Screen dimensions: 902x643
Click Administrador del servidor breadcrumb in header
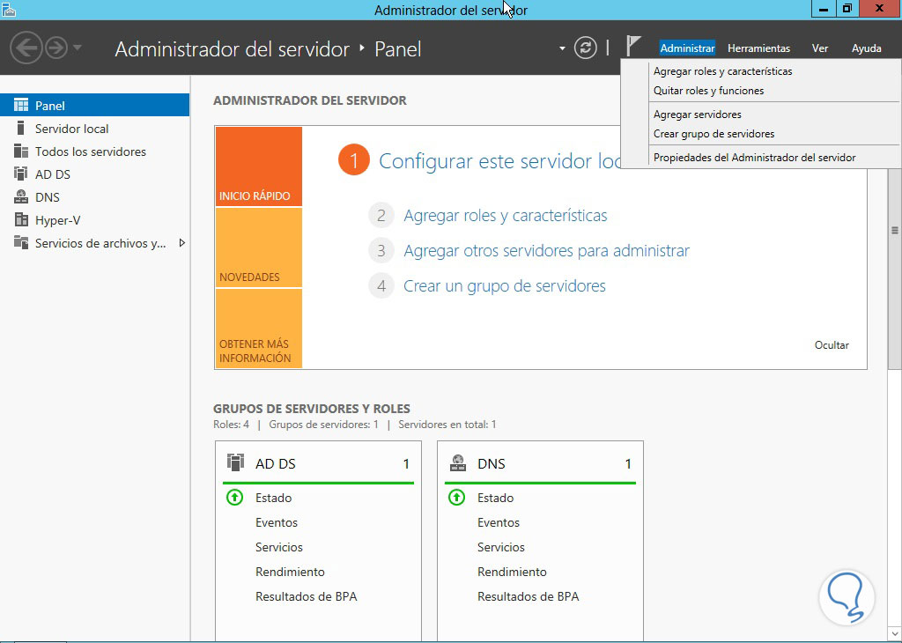pos(233,49)
